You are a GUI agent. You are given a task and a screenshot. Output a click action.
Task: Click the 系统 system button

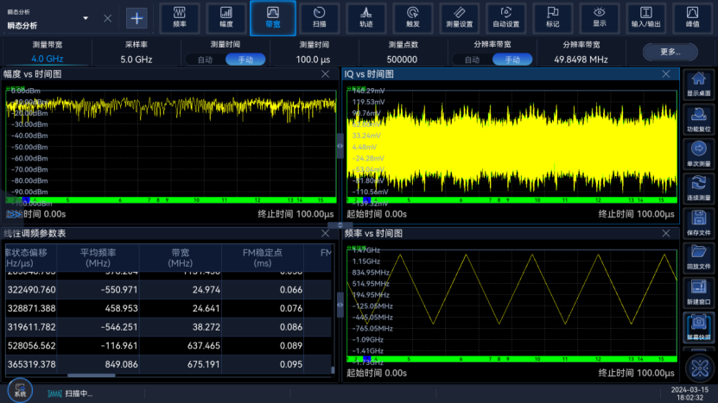pyautogui.click(x=19, y=390)
